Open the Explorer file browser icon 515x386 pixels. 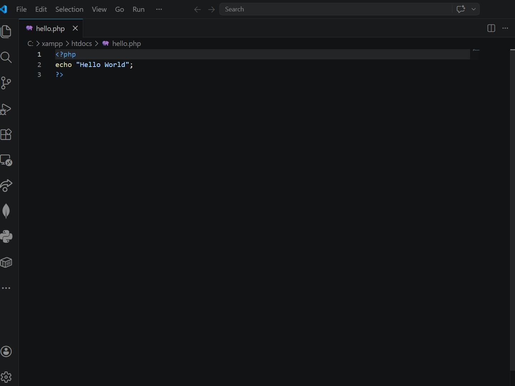click(x=6, y=31)
